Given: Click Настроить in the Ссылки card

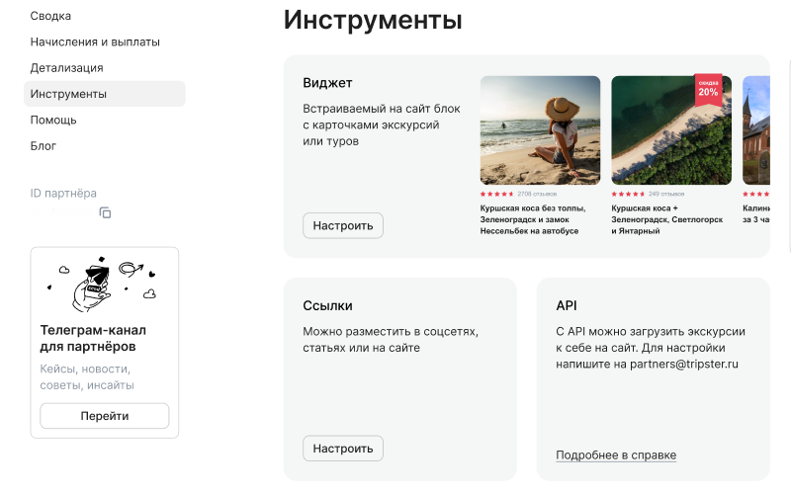Looking at the screenshot, I should 342,448.
